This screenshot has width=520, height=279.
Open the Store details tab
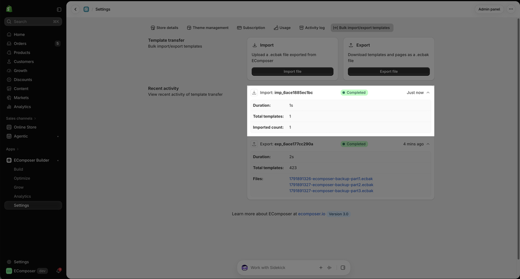coord(164,28)
